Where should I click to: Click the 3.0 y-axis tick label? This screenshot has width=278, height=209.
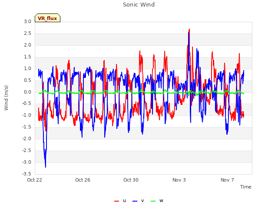click(x=28, y=22)
